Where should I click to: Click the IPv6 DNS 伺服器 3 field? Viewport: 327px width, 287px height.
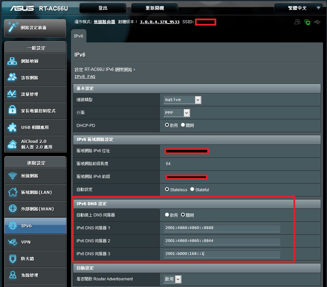[x=222, y=254]
